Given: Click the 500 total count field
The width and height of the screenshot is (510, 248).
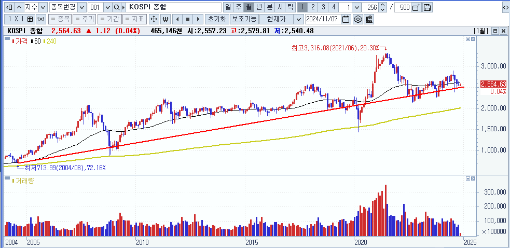Looking at the screenshot, I should click(403, 7).
